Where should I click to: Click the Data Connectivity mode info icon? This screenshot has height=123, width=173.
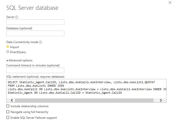pos(41,42)
